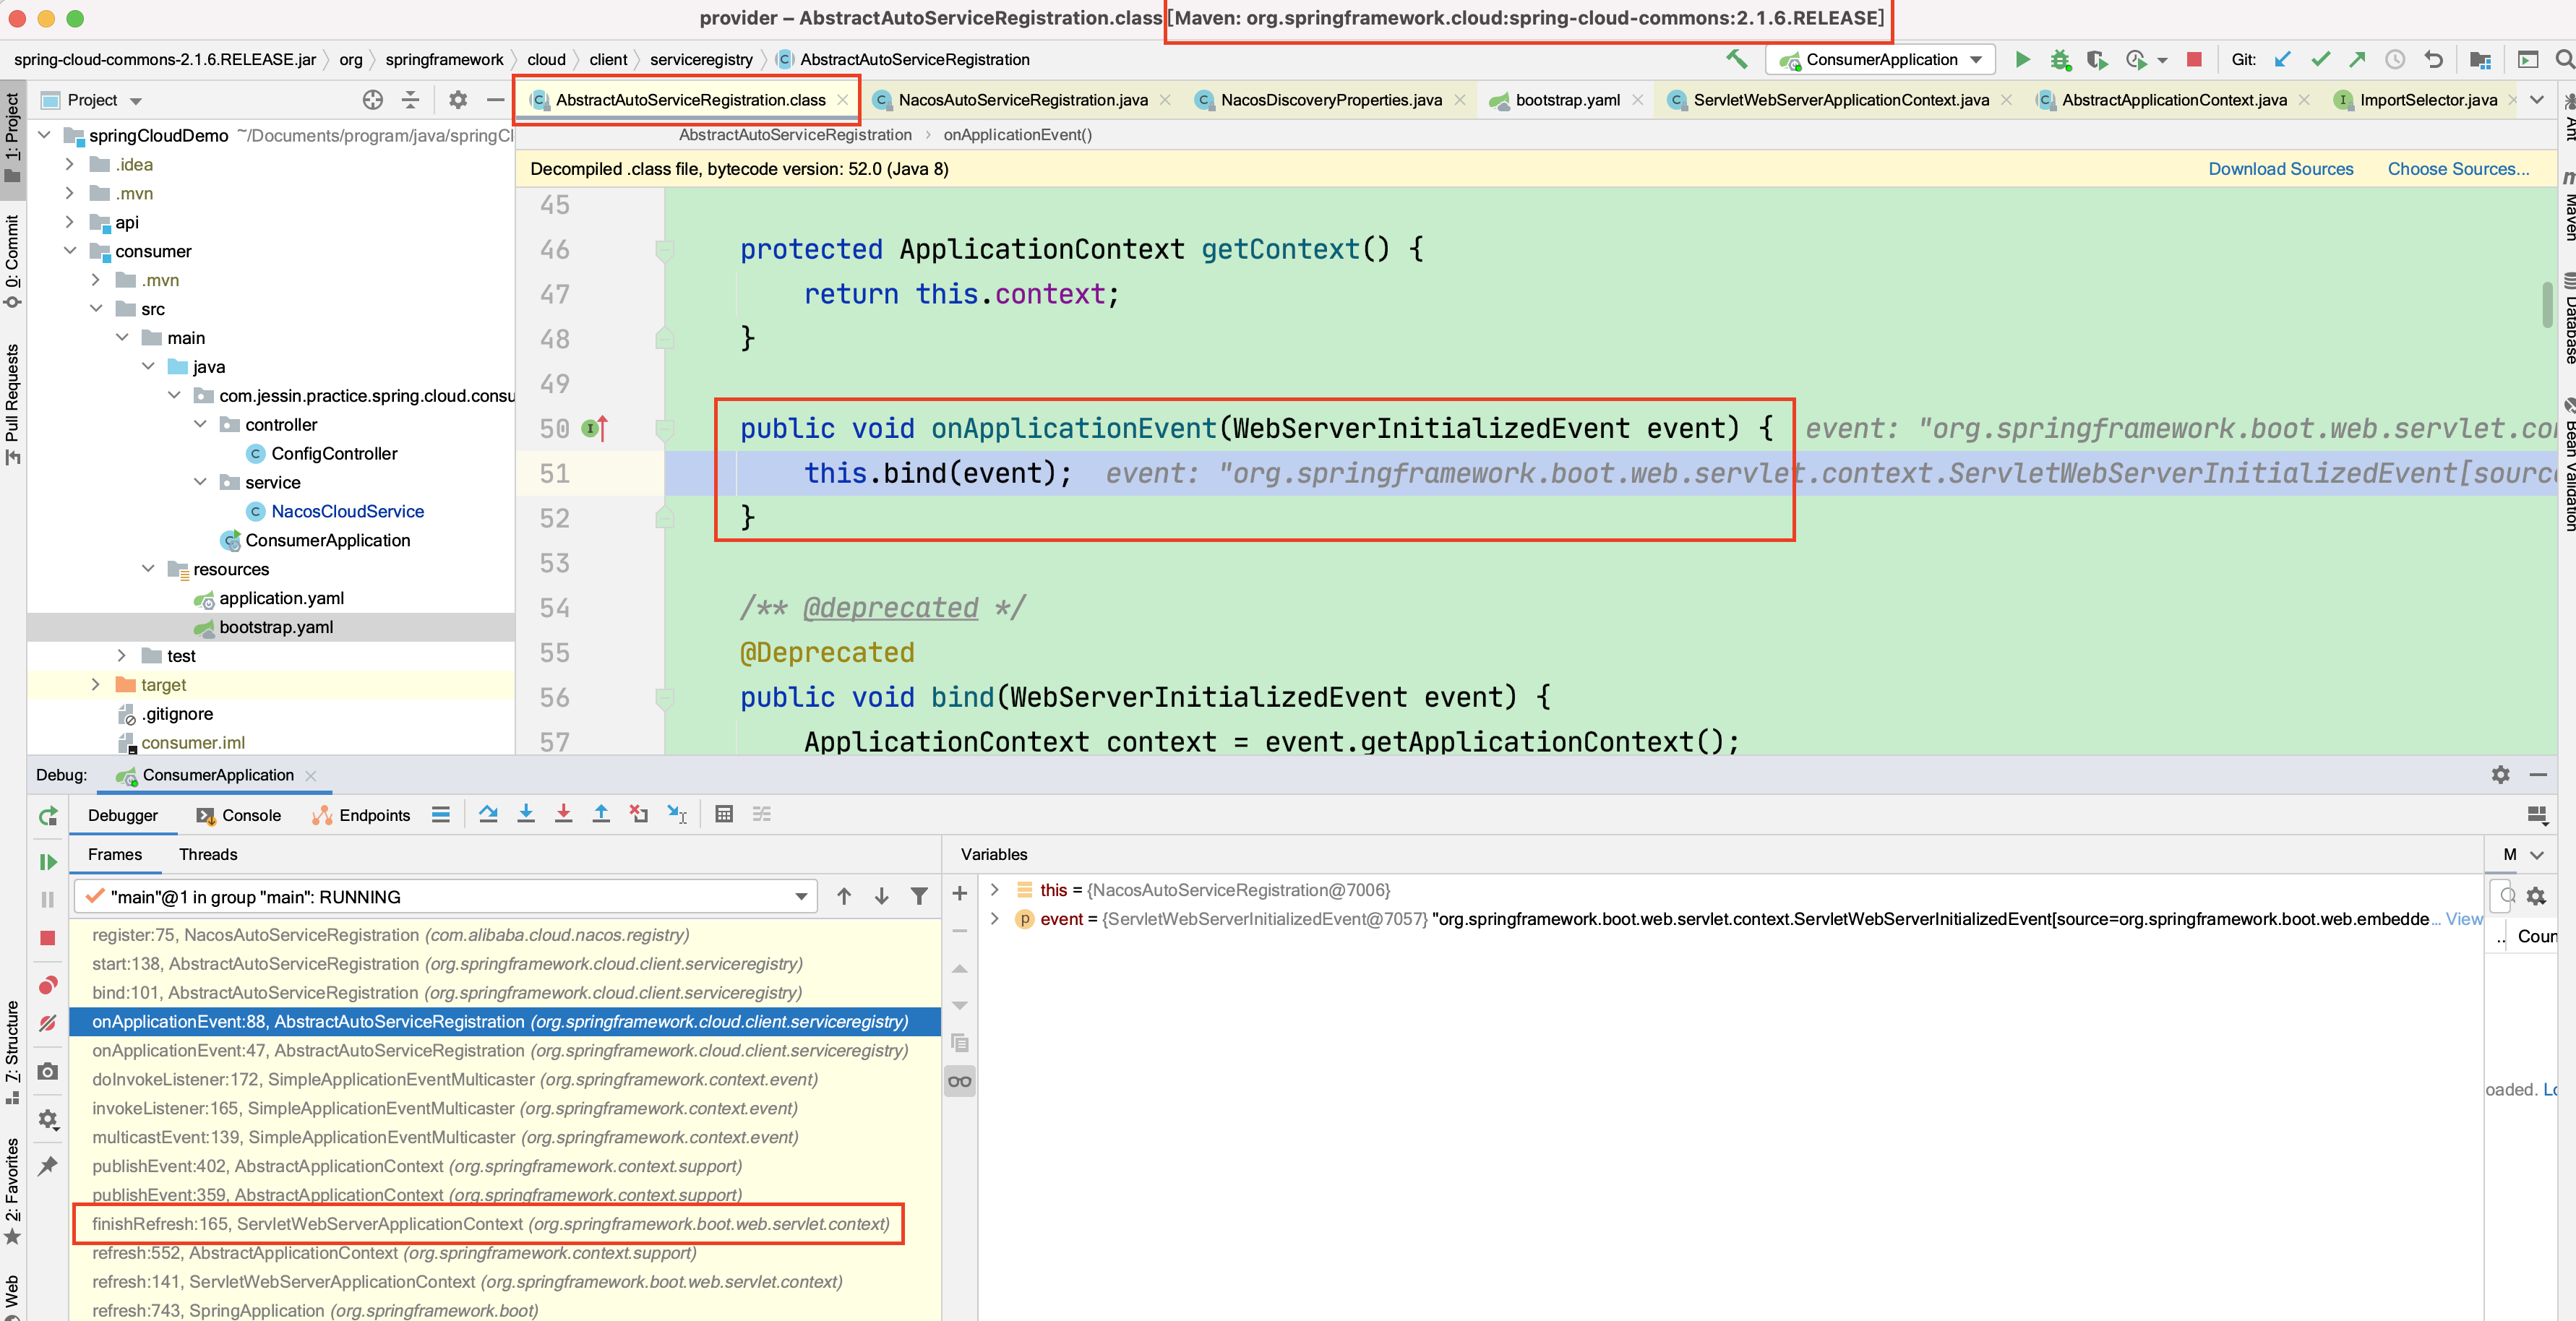This screenshot has height=1321, width=2576.
Task: Click Step Over in debugger toolbar
Action: (x=488, y=814)
